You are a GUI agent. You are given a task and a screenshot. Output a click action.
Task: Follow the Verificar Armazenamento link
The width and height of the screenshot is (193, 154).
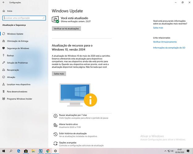pos(165,42)
